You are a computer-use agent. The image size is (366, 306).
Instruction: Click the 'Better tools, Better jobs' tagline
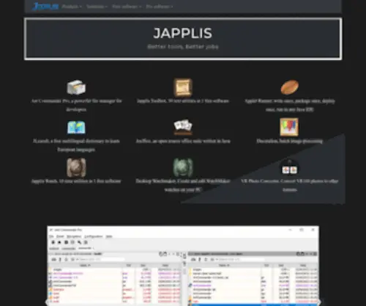coord(183,47)
